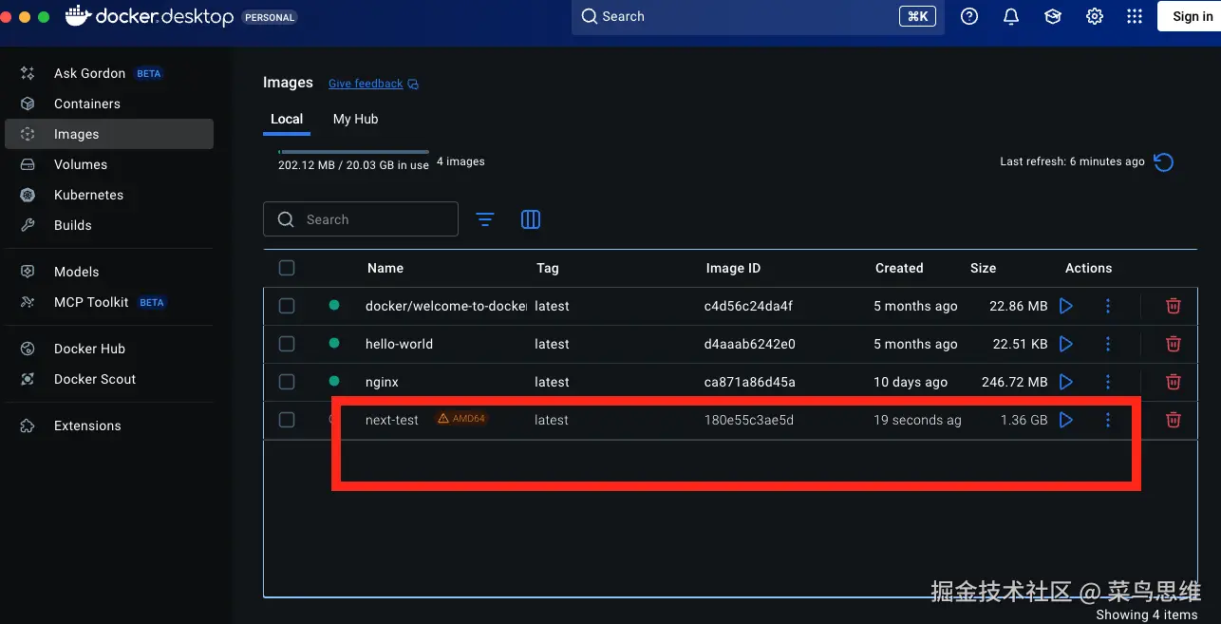Sort by the Size column header
Screen dimensions: 1221x624
[984, 268]
